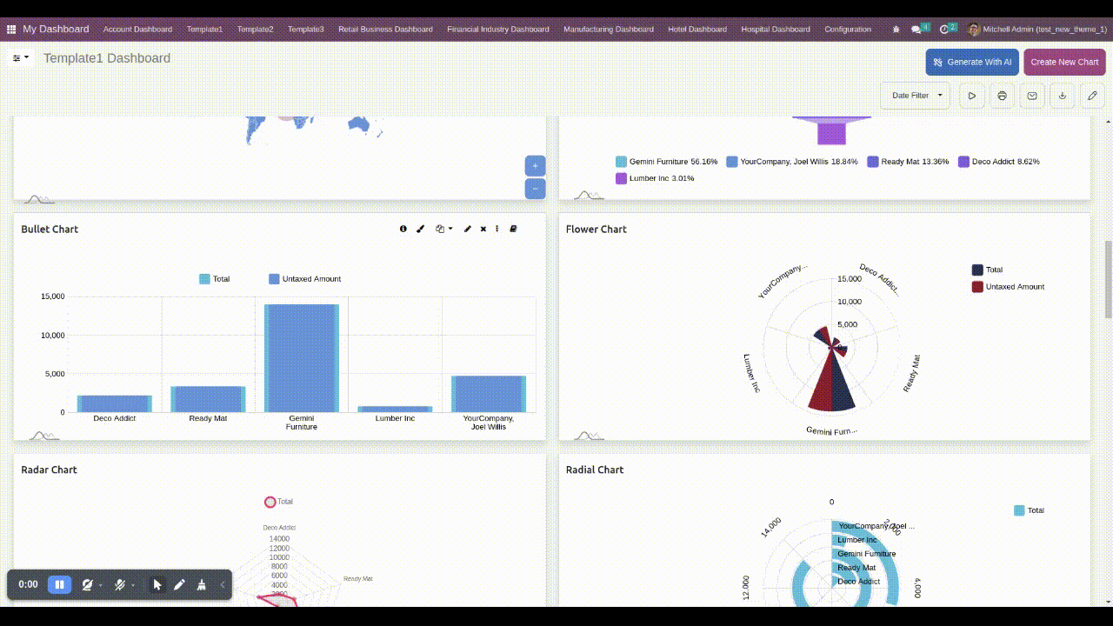Remove Bullet Chart with X icon
This screenshot has width=1113, height=626.
pyautogui.click(x=483, y=229)
